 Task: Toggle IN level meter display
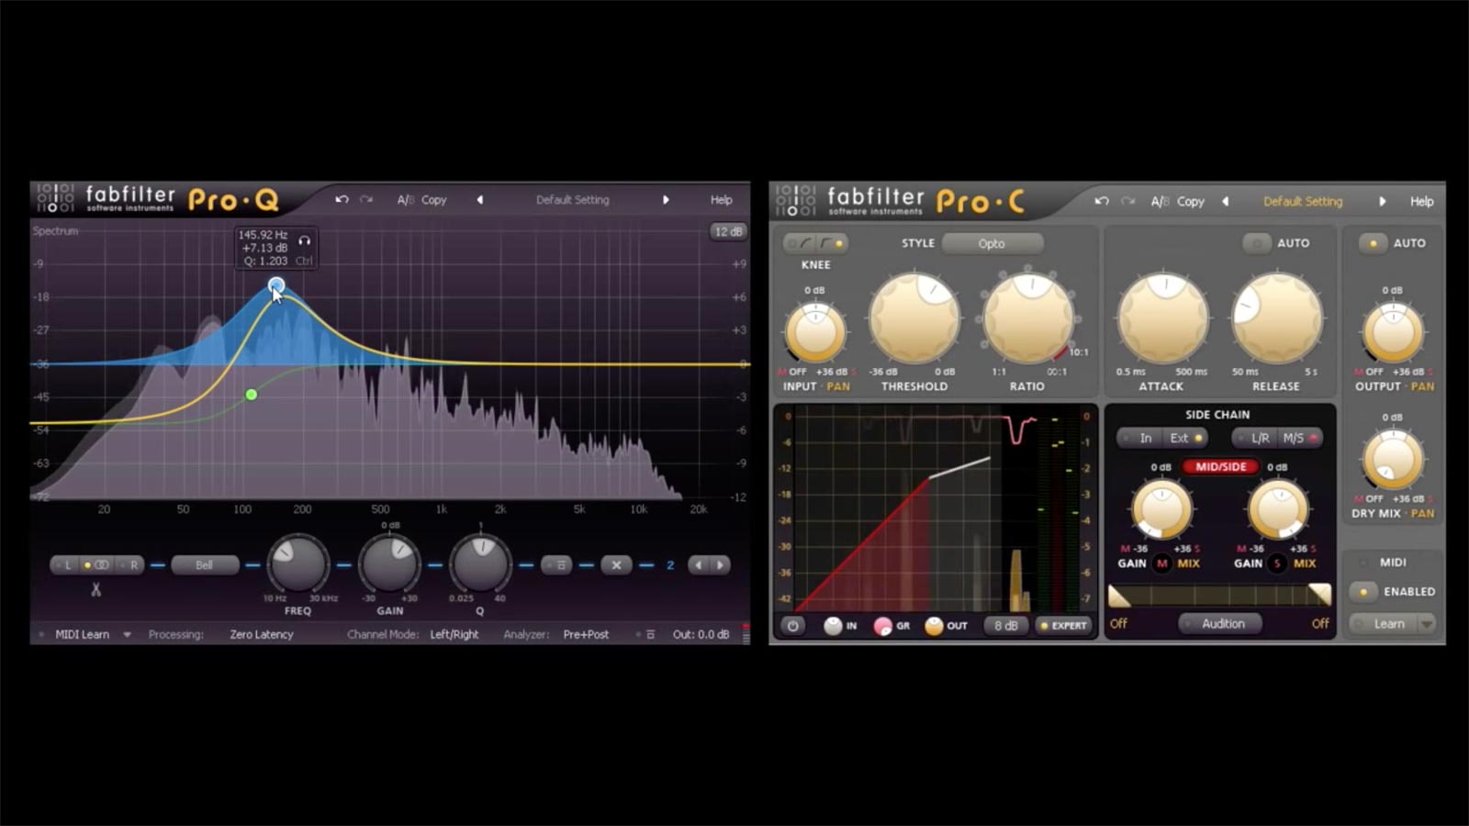[833, 625]
